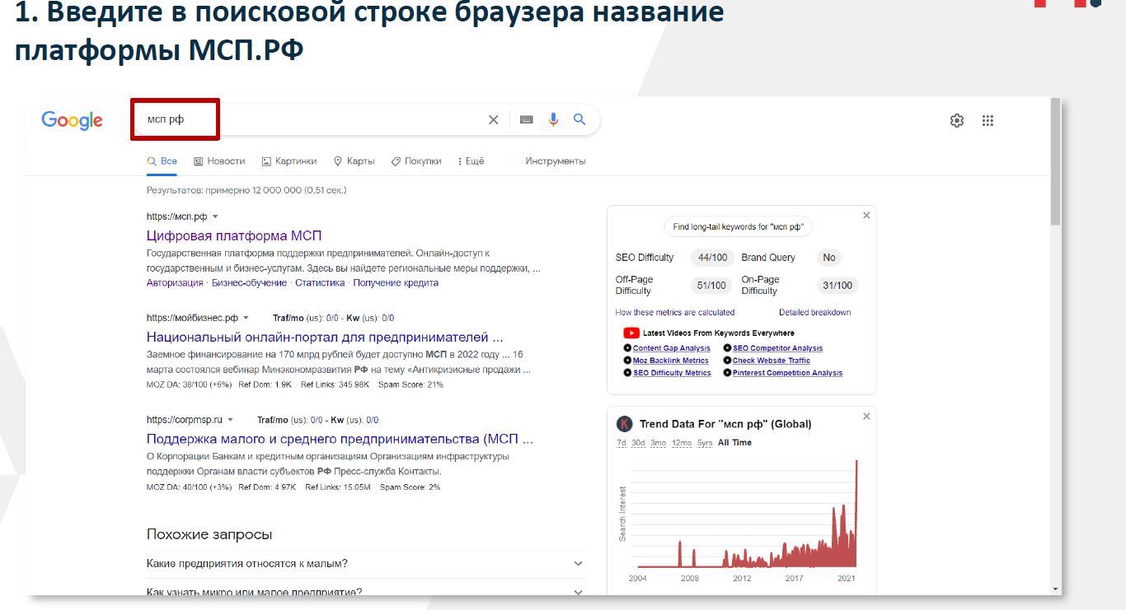Click the blue search magnifier icon
Image resolution: width=1126 pixels, height=610 pixels.
(x=579, y=120)
